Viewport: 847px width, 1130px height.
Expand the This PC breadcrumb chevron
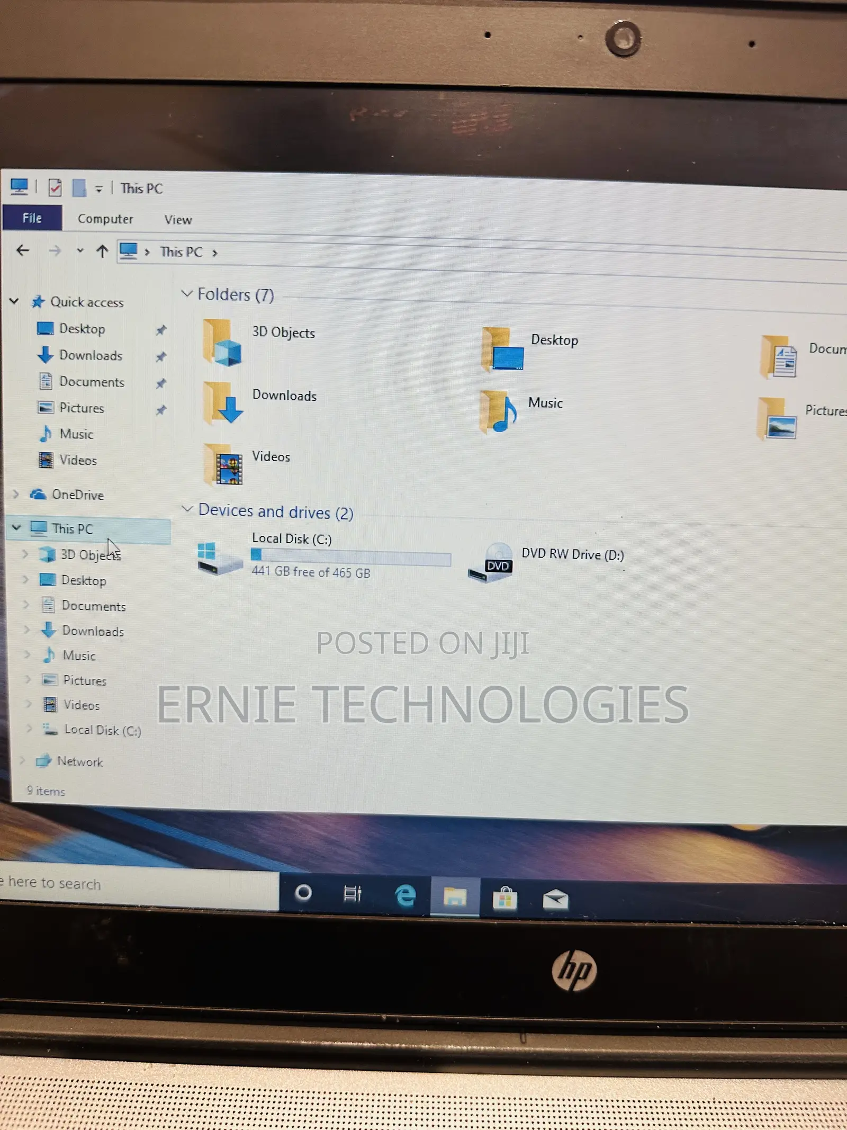214,253
